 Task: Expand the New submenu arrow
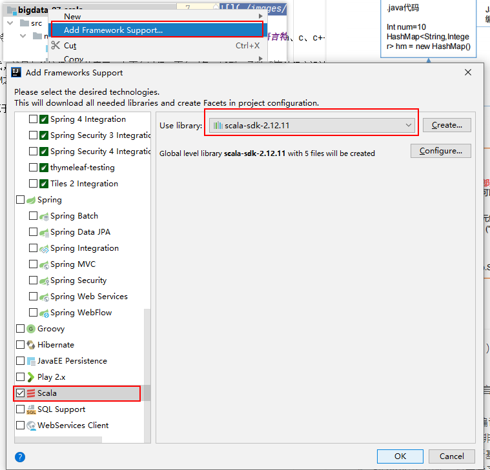click(261, 16)
